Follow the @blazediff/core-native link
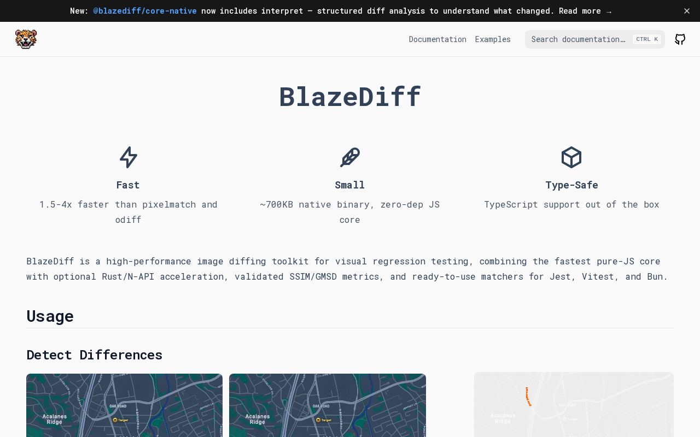This screenshot has width=700, height=437. 145,11
